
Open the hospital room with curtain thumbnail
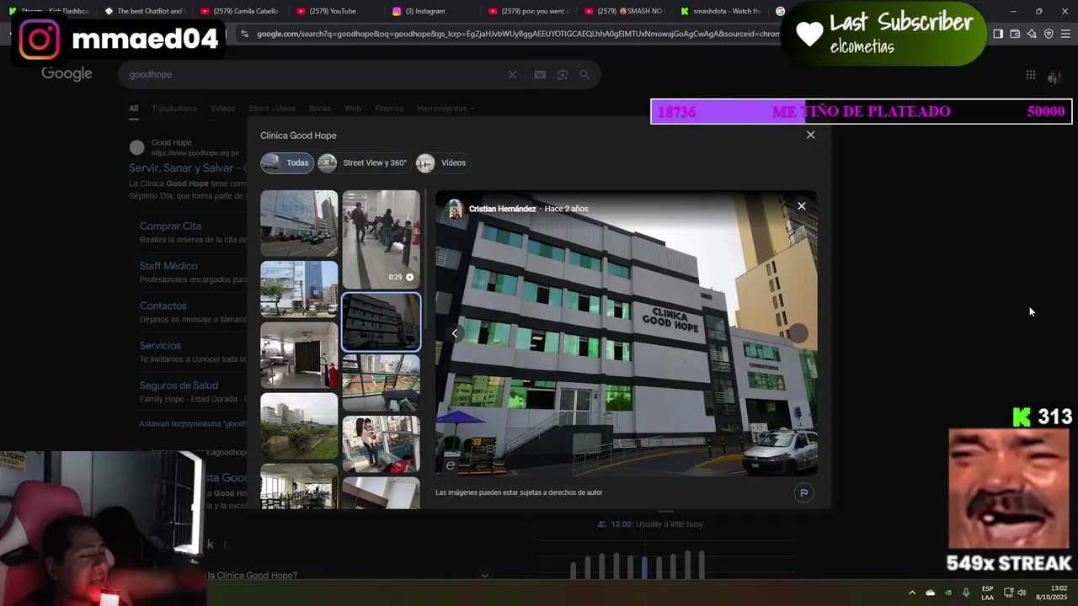tap(299, 355)
